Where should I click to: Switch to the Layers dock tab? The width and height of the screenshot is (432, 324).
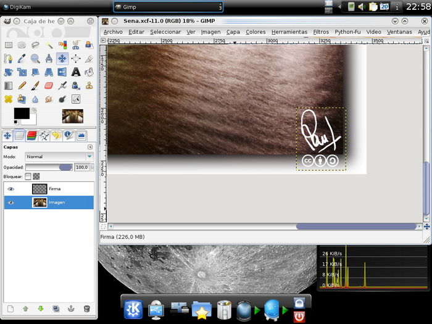[x=19, y=136]
